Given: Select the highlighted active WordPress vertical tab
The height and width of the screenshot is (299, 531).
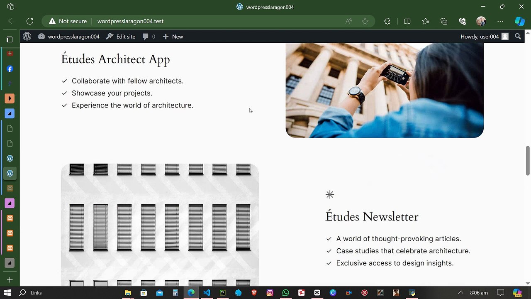Looking at the screenshot, I should (10, 173).
